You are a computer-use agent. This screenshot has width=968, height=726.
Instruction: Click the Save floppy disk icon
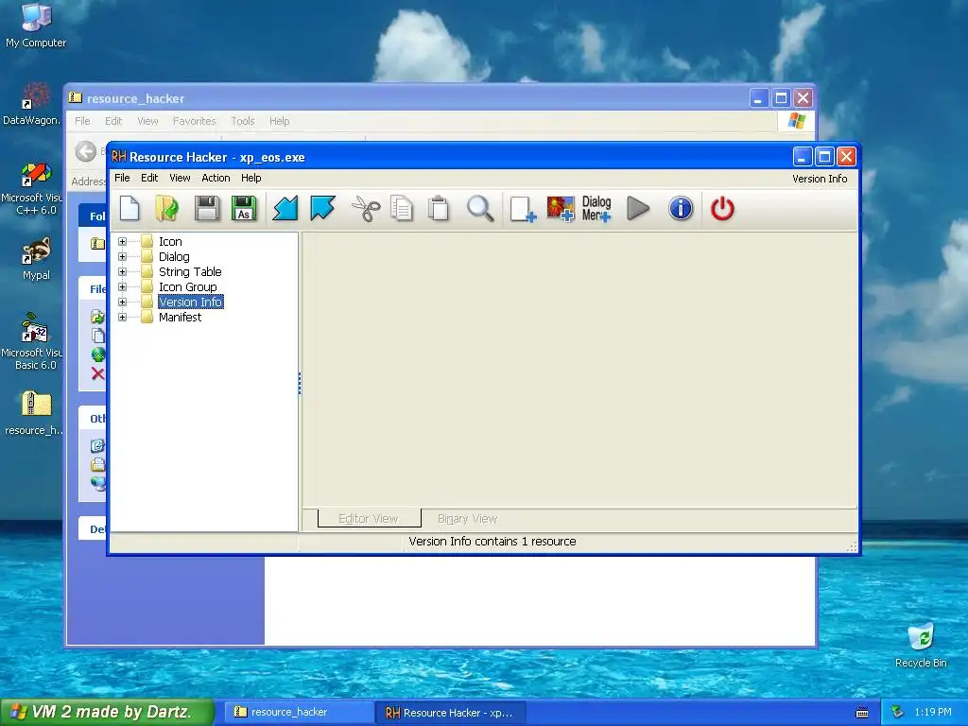click(x=207, y=208)
